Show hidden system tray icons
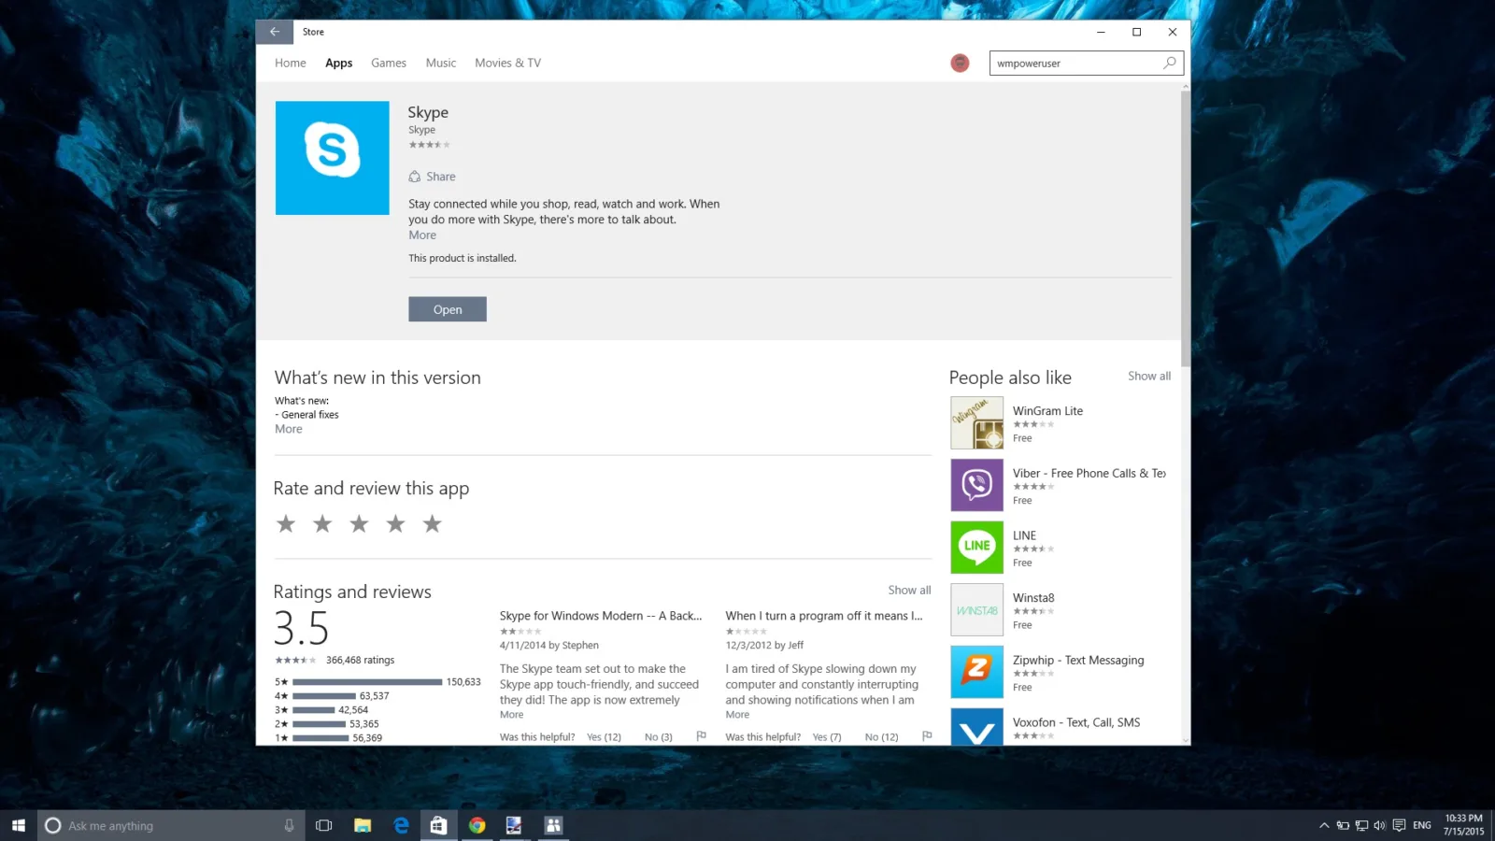The height and width of the screenshot is (841, 1495). click(1324, 825)
